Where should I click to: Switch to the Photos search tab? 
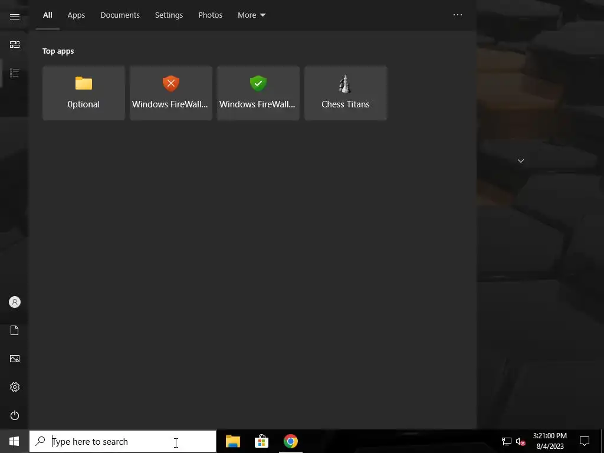click(x=211, y=15)
